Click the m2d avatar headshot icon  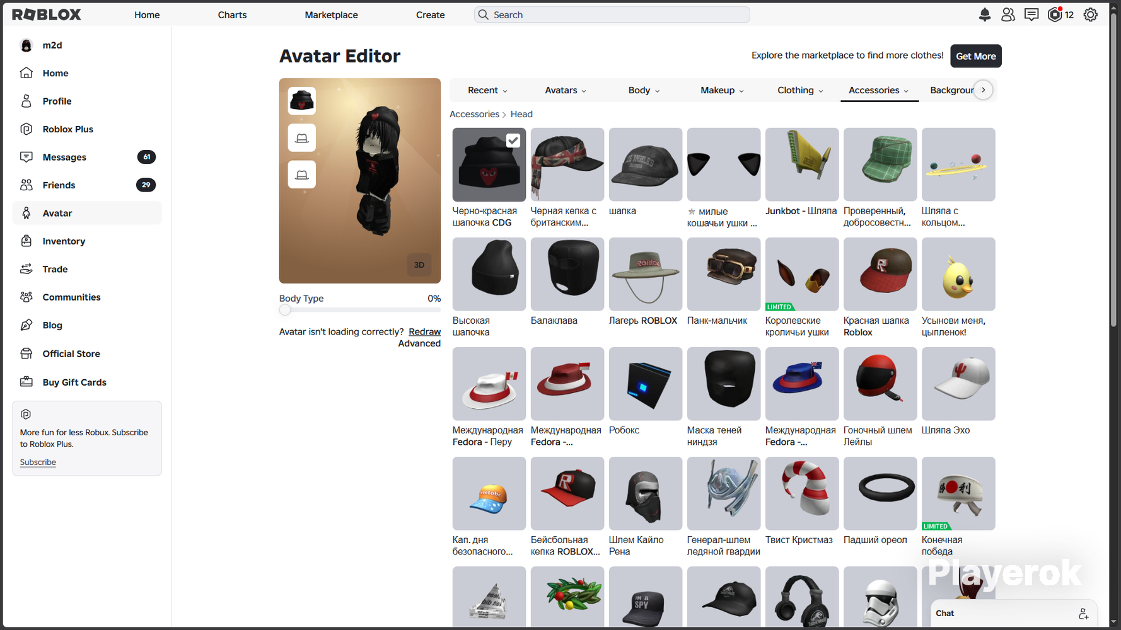point(26,45)
